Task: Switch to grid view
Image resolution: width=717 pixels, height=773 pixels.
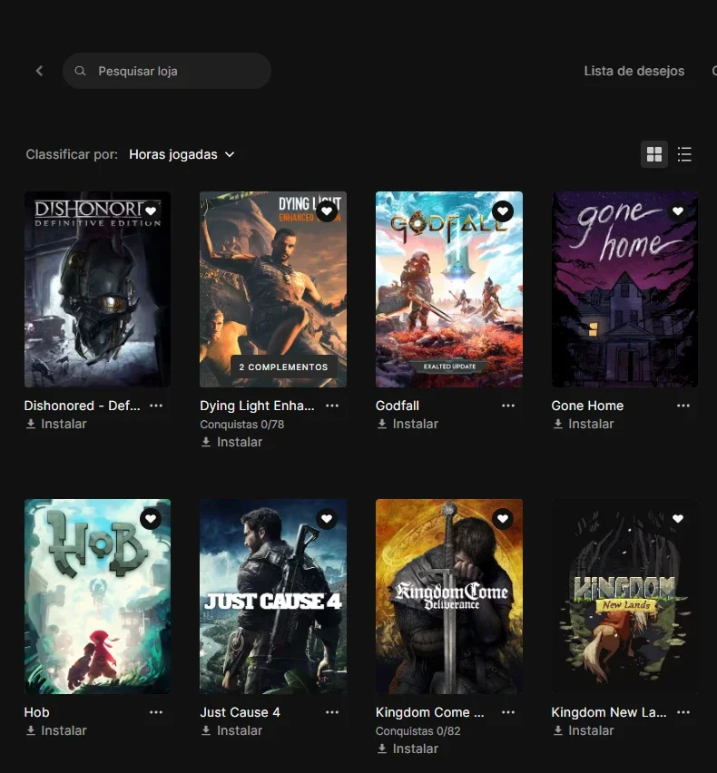Action: [653, 154]
